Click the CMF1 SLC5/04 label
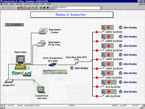 114,78
